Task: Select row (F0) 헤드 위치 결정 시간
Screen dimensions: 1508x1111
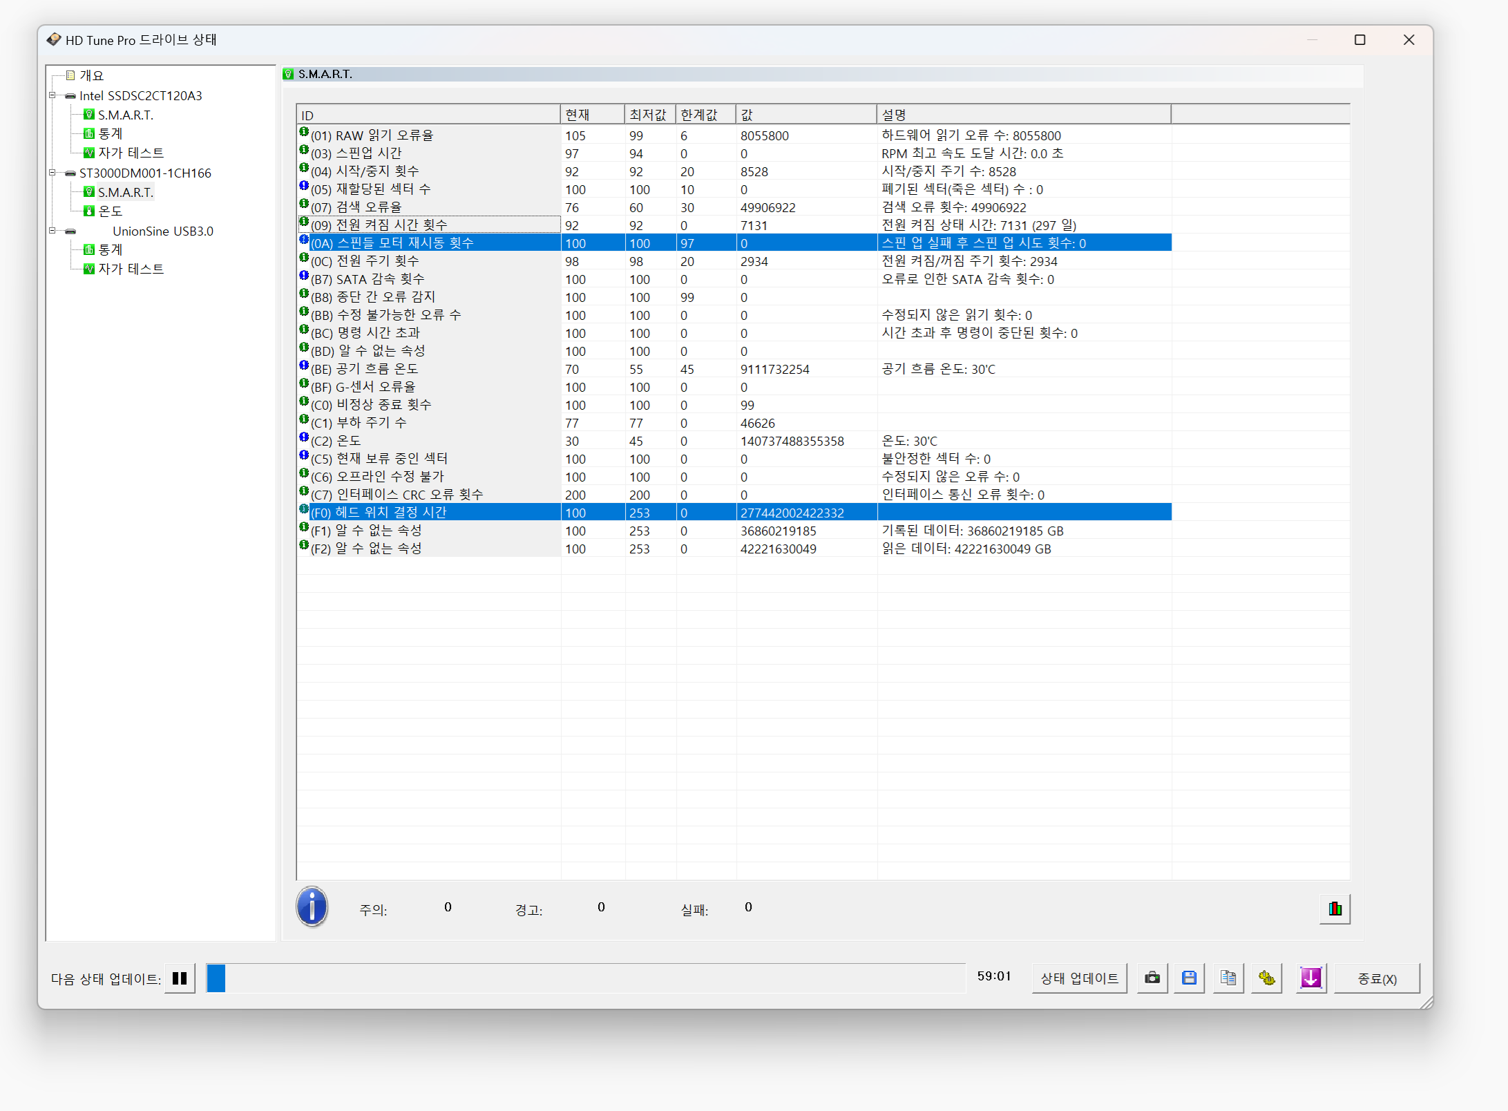Action: (734, 513)
